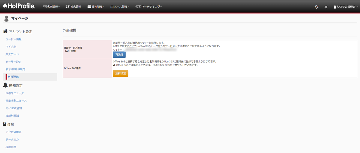Click the bell icon beside 通知設定
The width and height of the screenshot is (360, 153).
click(5, 85)
